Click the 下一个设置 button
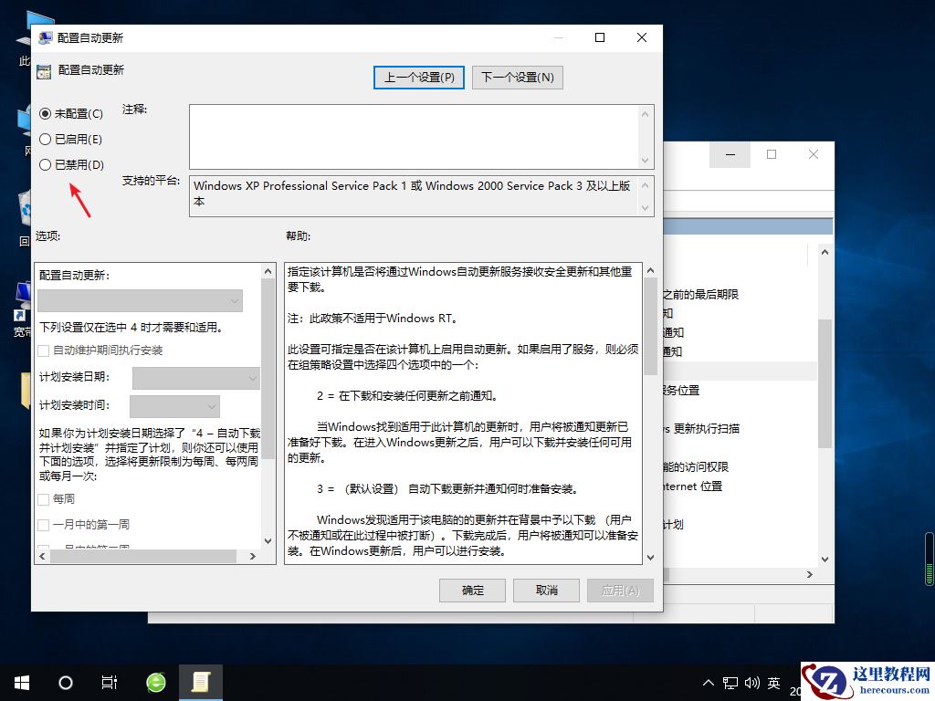The image size is (935, 701). [x=517, y=77]
